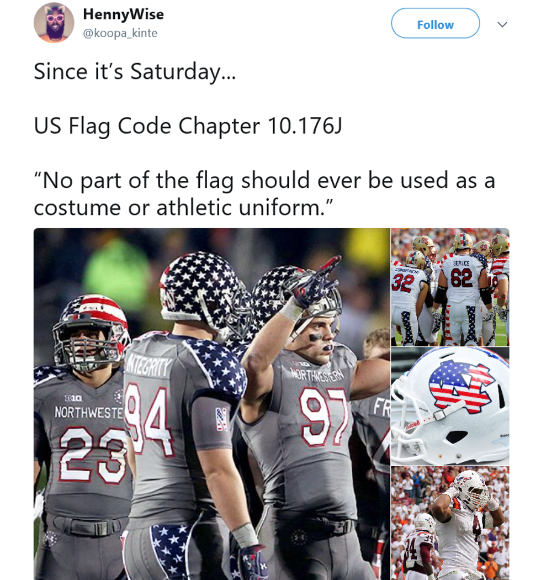Image resolution: width=541 pixels, height=580 pixels.
Task: Click the Follow button
Action: pos(435,23)
